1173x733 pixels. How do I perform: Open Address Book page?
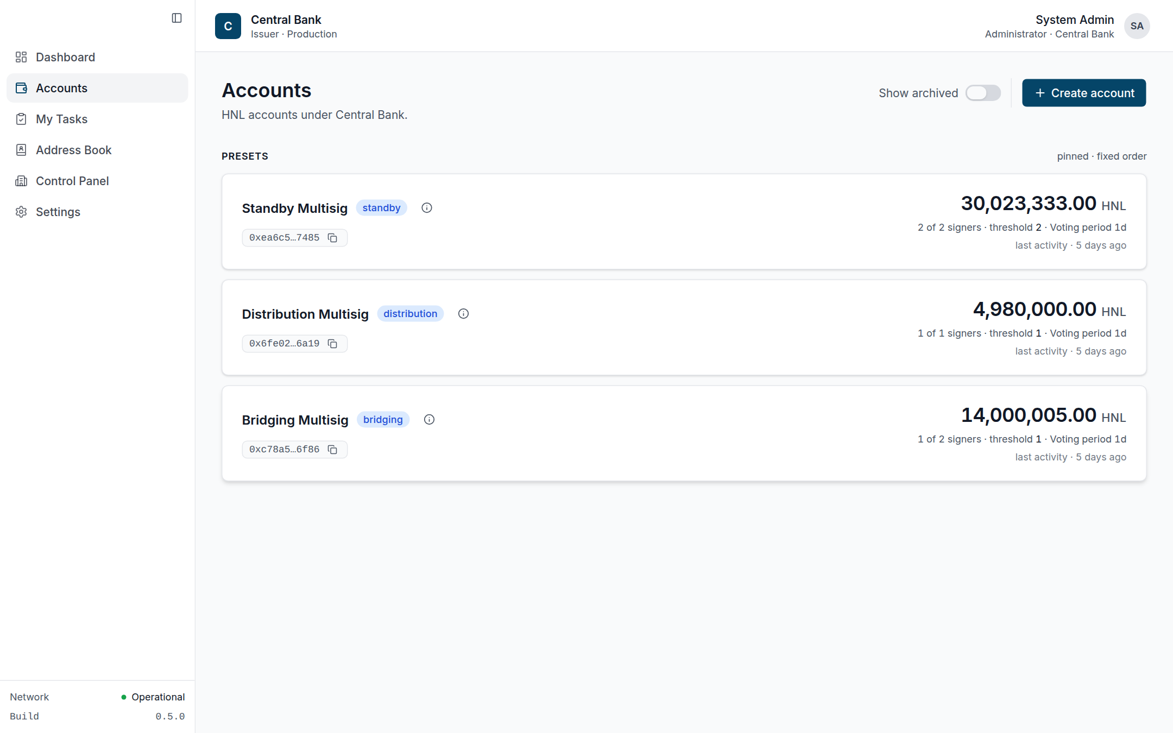point(97,150)
